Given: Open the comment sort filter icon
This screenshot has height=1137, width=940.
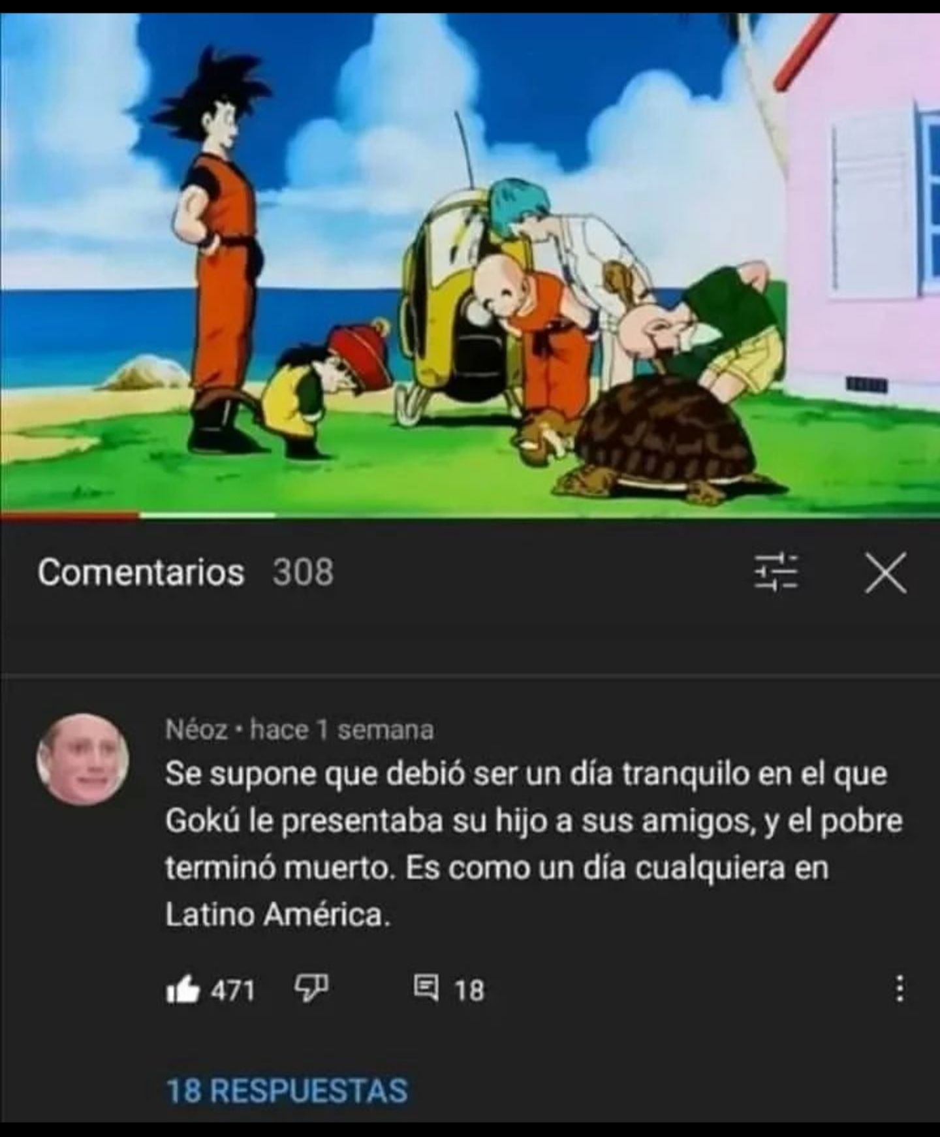Looking at the screenshot, I should point(776,572).
